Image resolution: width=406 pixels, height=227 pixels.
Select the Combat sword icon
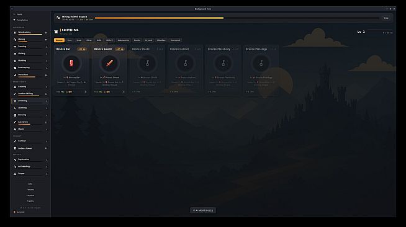pos(15,141)
